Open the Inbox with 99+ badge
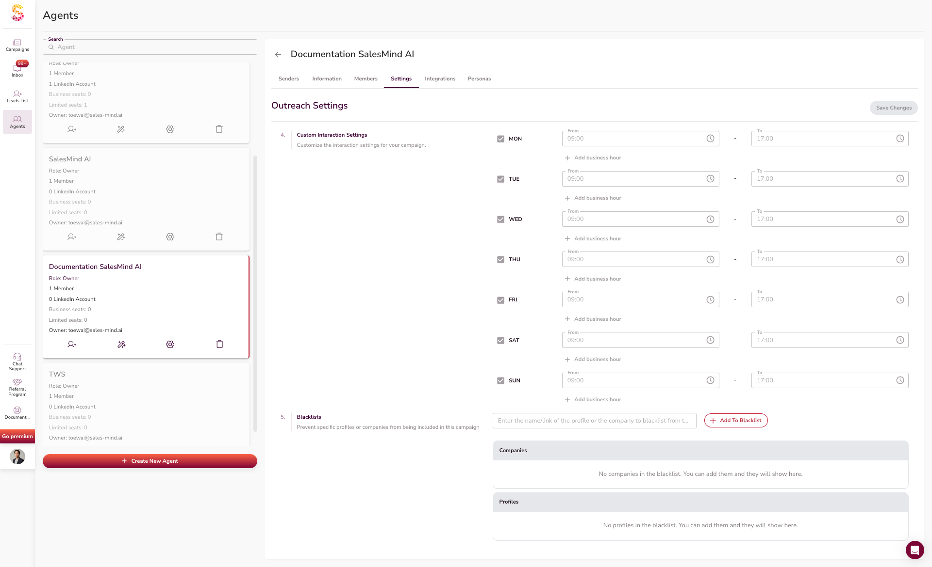The image size is (932, 567). click(17, 69)
